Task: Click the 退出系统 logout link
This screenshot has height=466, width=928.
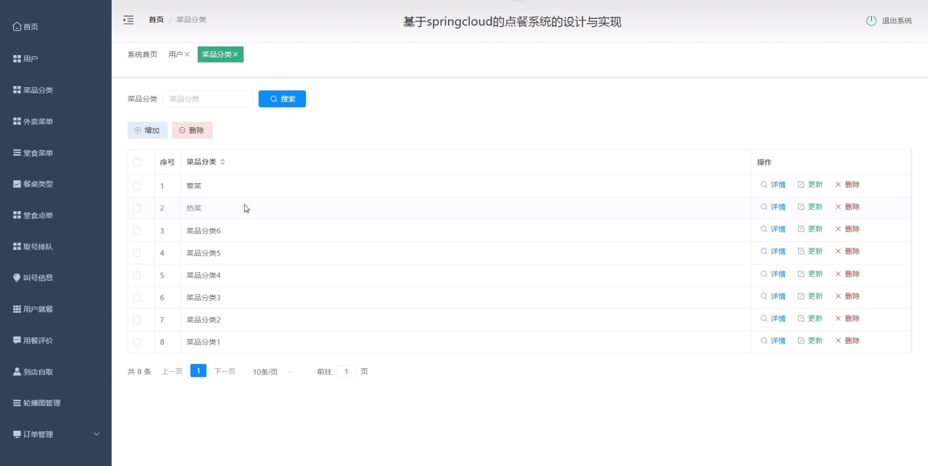Action: [896, 21]
